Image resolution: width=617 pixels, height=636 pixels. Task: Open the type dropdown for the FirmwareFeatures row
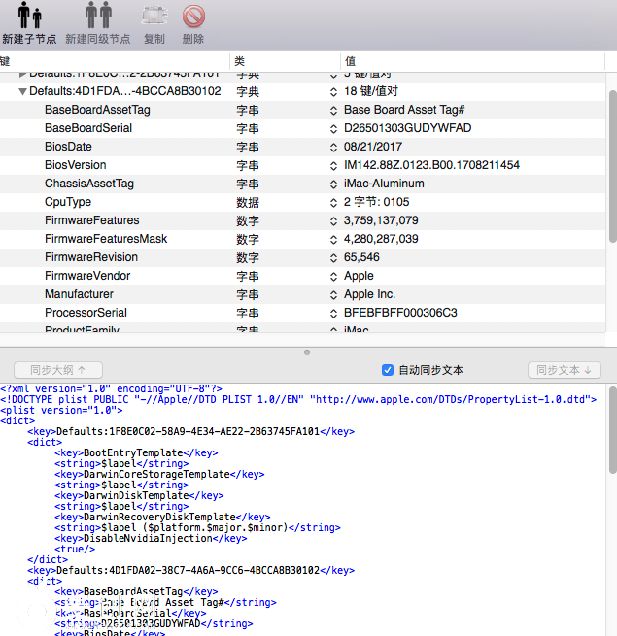click(x=333, y=220)
